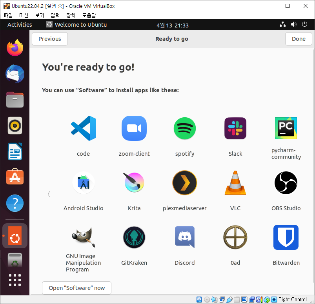Click the "Ready to go" header title
Viewport: 315px width, 304px height.
(172, 39)
